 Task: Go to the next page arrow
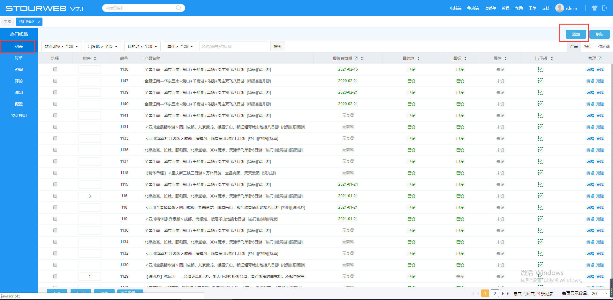pyautogui.click(x=503, y=294)
